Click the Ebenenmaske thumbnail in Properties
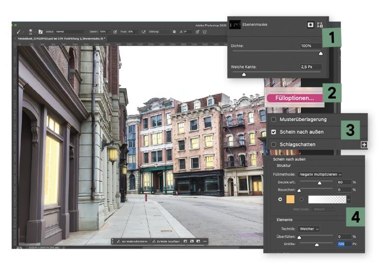383x267 pixels. pyautogui.click(x=235, y=24)
